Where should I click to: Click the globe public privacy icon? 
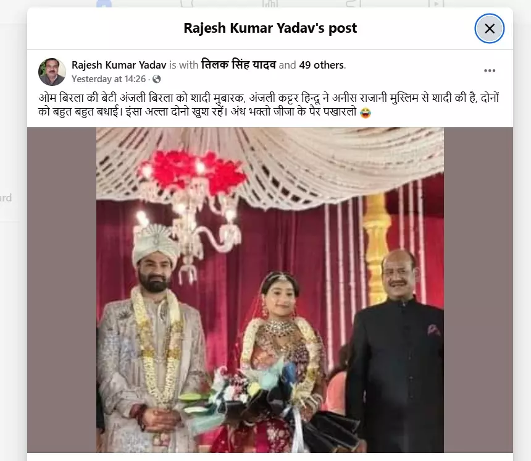point(156,79)
